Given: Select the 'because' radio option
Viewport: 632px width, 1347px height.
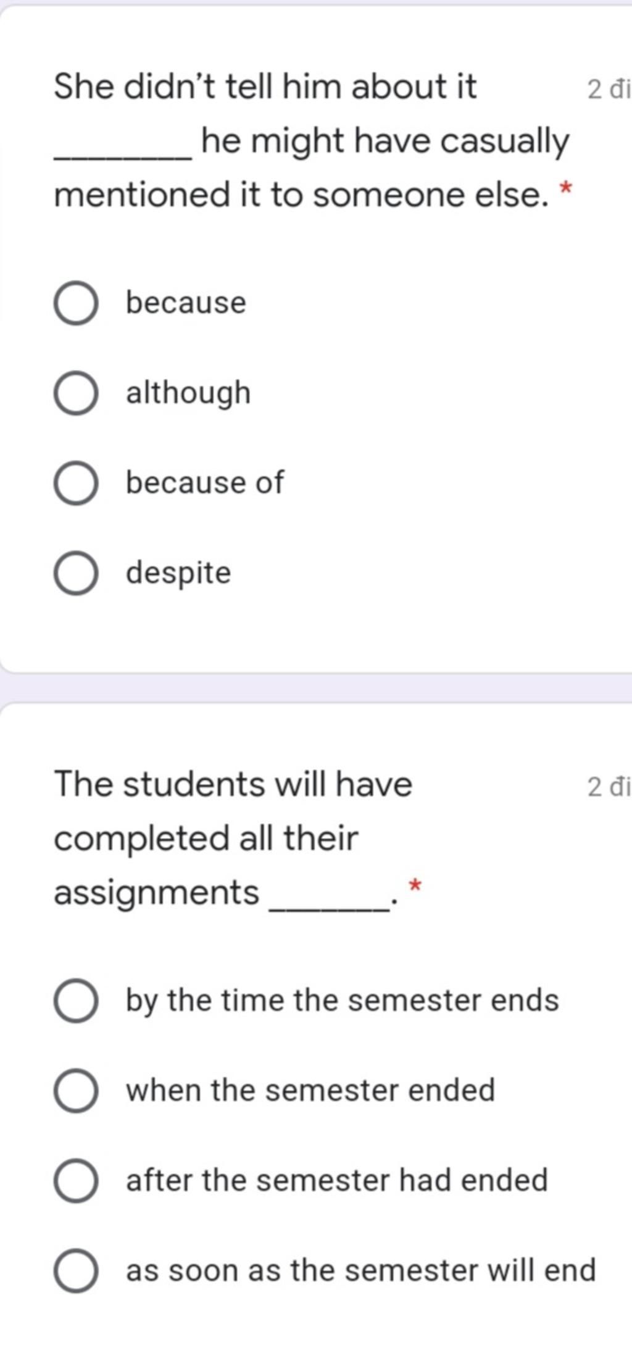Looking at the screenshot, I should pos(76,304).
